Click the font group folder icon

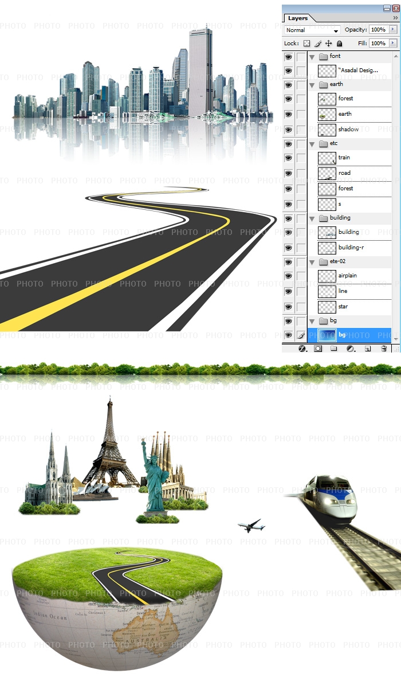click(x=323, y=57)
